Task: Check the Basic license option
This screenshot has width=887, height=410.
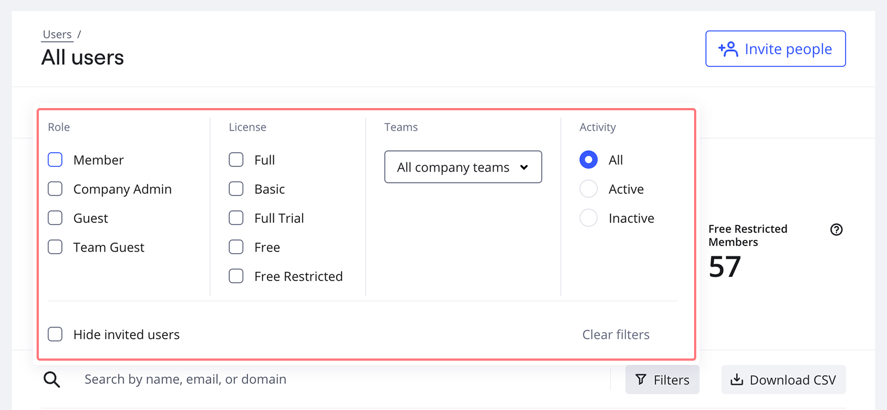Action: [236, 189]
